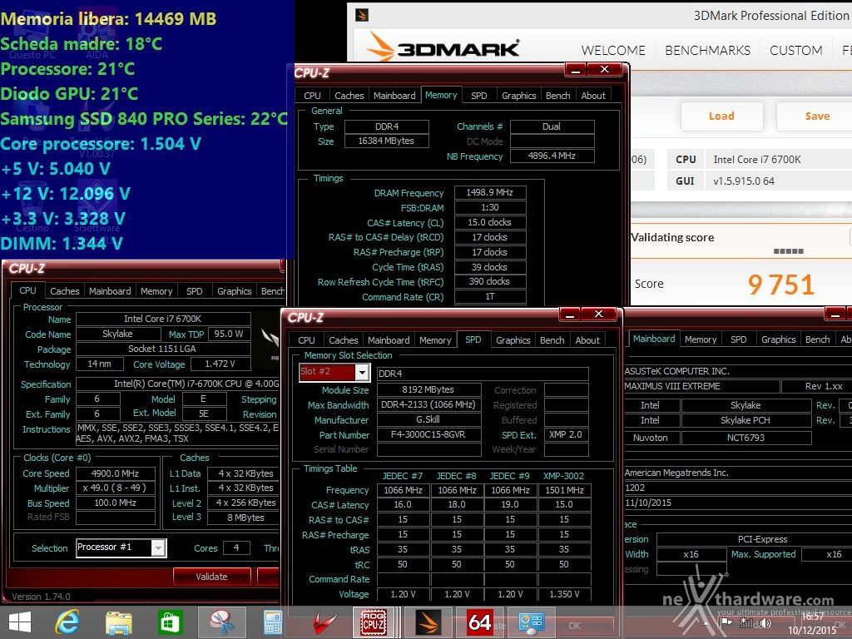Click the 3DMark score 9 751
Screen dimensions: 852x639
(780, 285)
